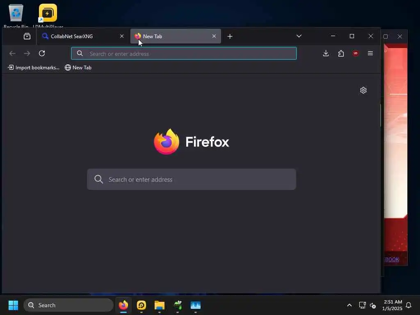Open Firefox View from the tab bar
420x315 pixels.
click(27, 36)
